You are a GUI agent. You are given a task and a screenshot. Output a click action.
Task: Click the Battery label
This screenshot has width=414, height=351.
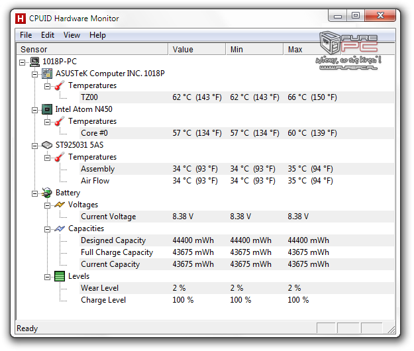68,193
